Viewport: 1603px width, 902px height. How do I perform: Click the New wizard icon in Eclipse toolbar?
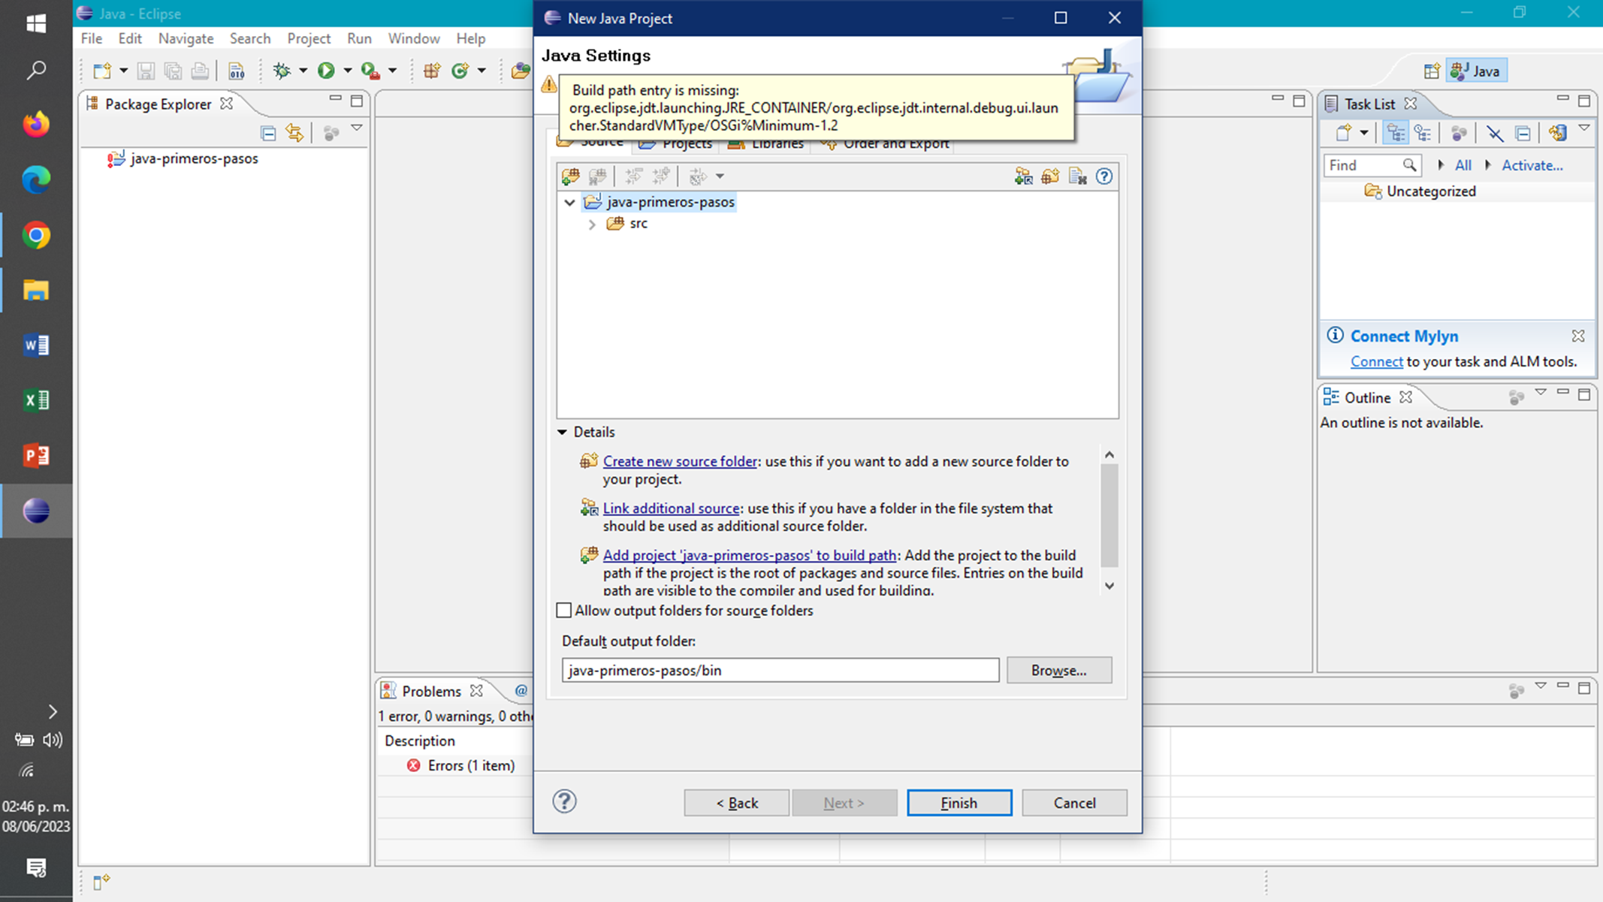click(102, 71)
